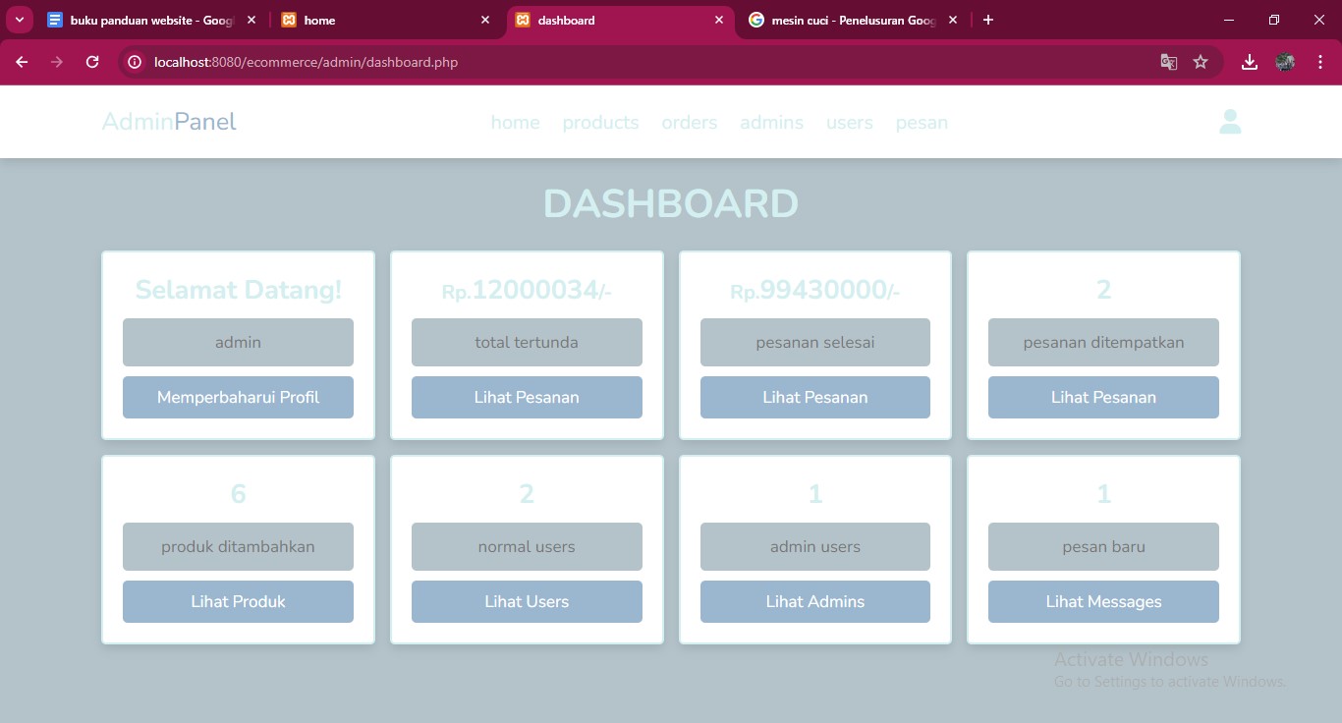Screen dimensions: 1342x723
Task: Reload the dashboard page
Action: tap(92, 62)
